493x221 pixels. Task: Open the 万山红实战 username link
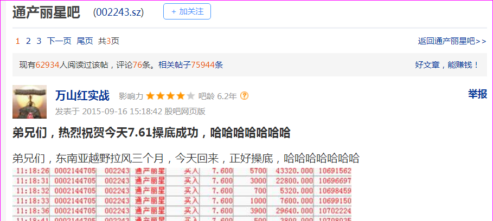click(x=82, y=96)
